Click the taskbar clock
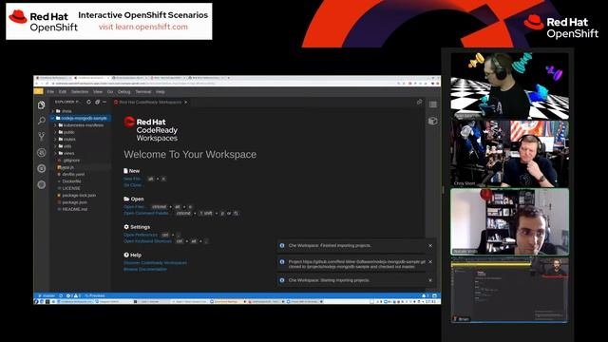 coord(430,301)
